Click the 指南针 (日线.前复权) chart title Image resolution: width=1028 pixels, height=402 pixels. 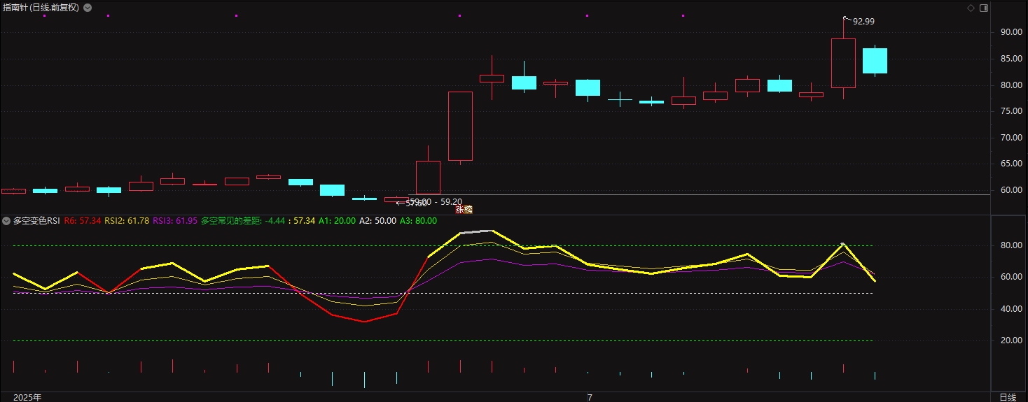[x=41, y=8]
